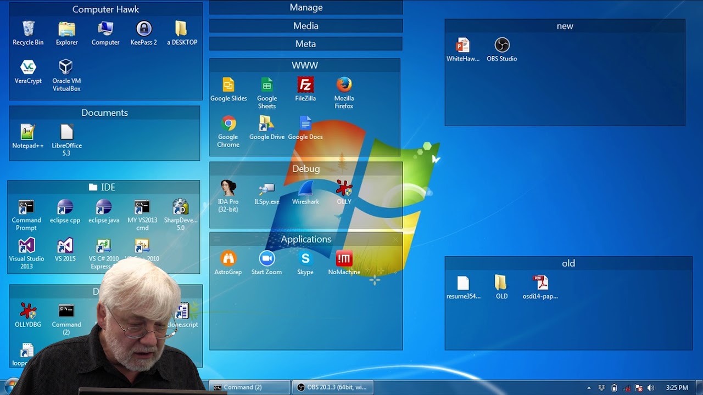Click the WWW fence title bar
703x395 pixels.
pos(305,65)
